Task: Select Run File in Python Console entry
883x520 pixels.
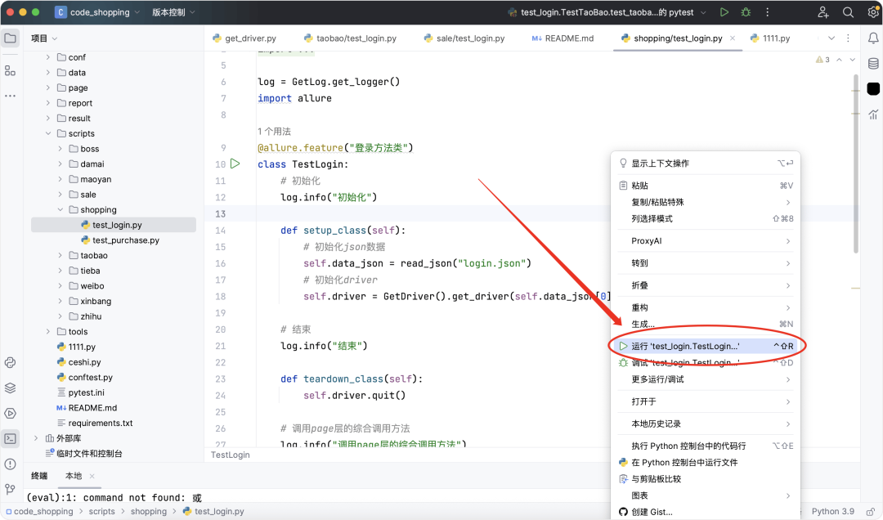Action: click(706, 462)
